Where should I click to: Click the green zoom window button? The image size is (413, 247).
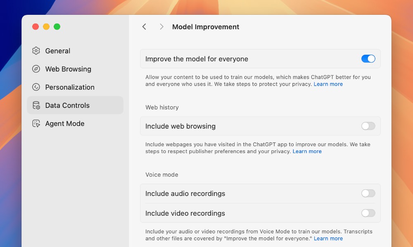[x=57, y=27]
